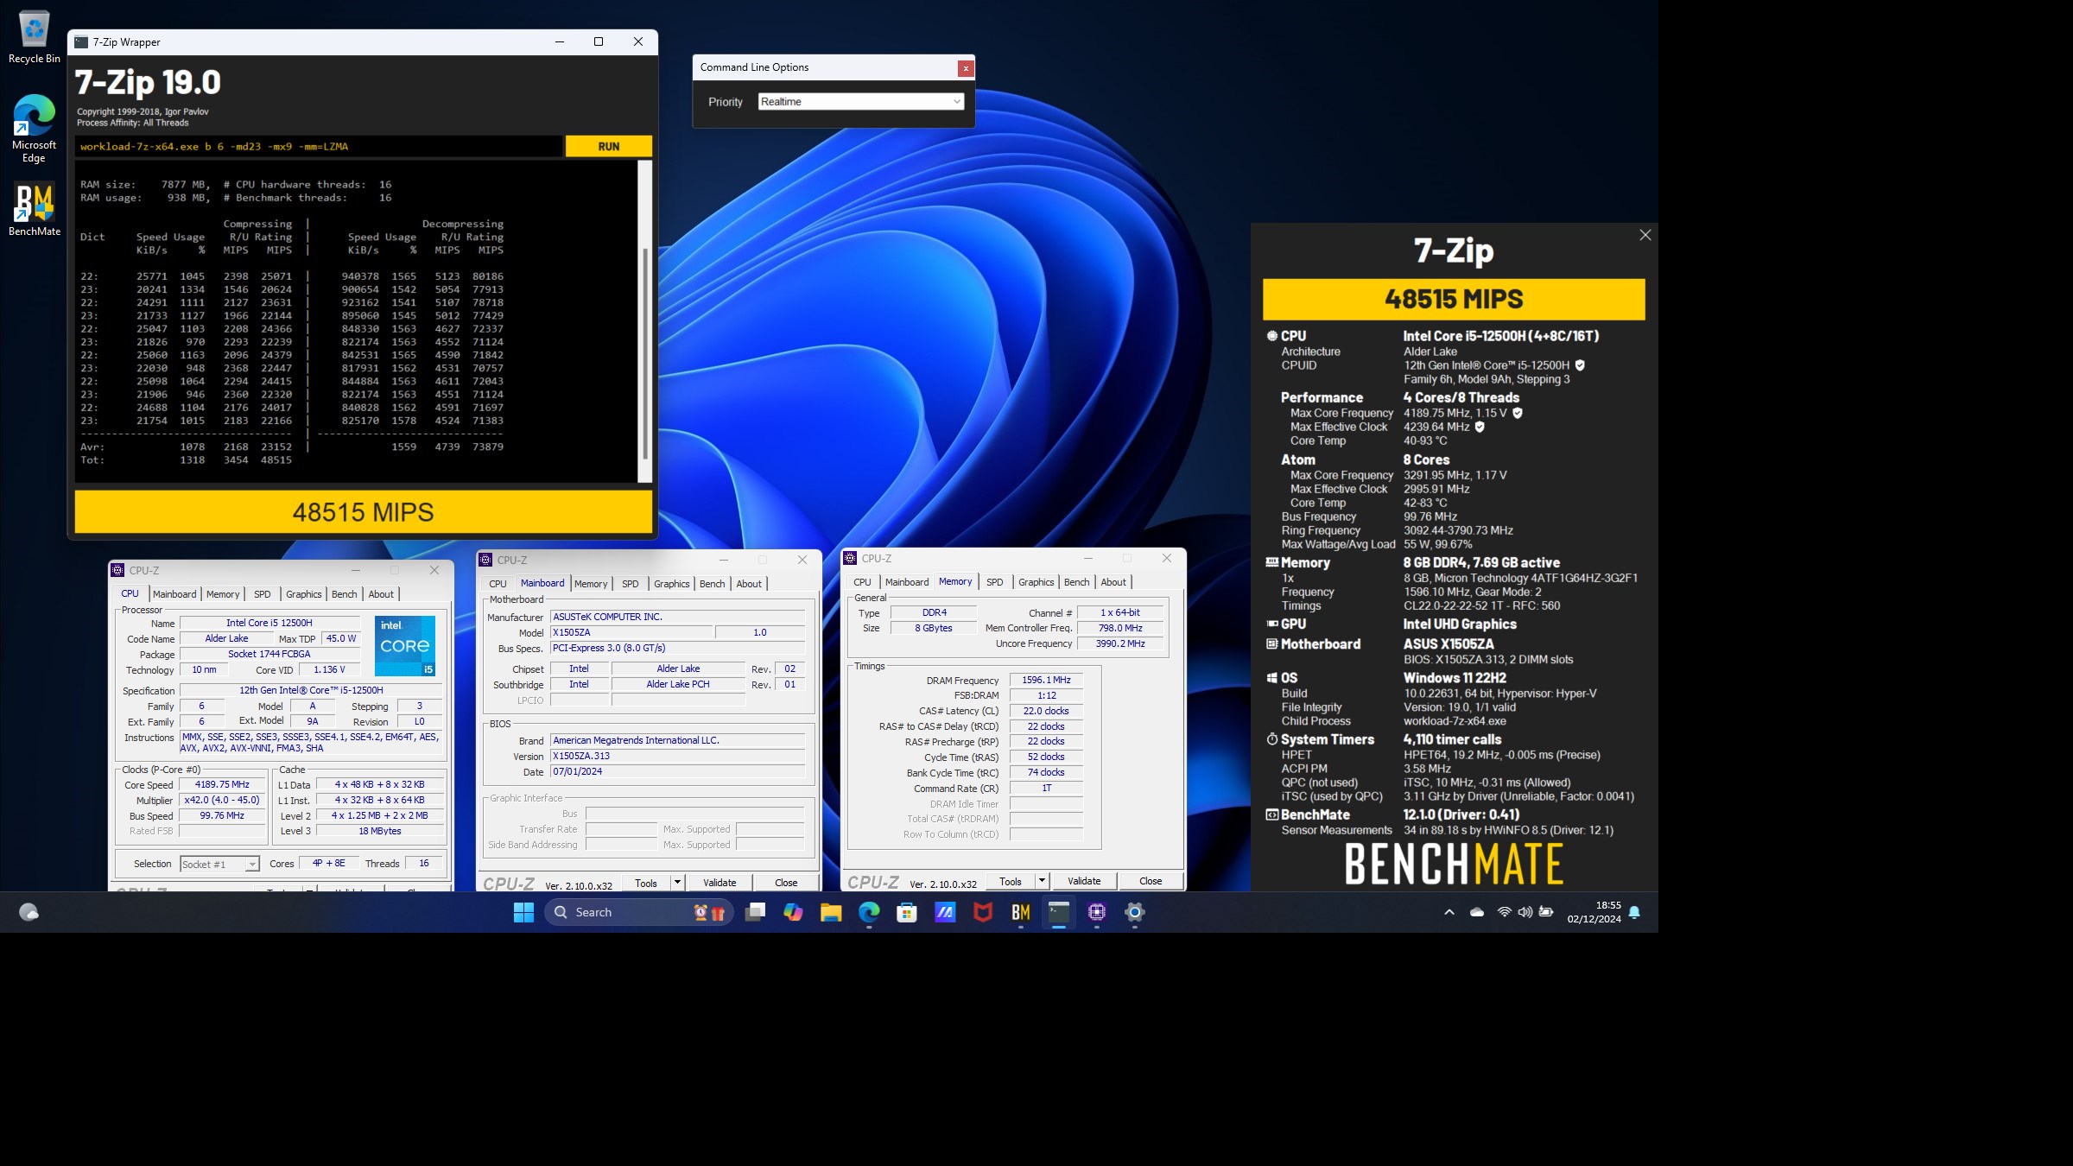Click the CPU chip icon in BenchMate panel
Screen dimensions: 2073x1166
click(x=1271, y=336)
